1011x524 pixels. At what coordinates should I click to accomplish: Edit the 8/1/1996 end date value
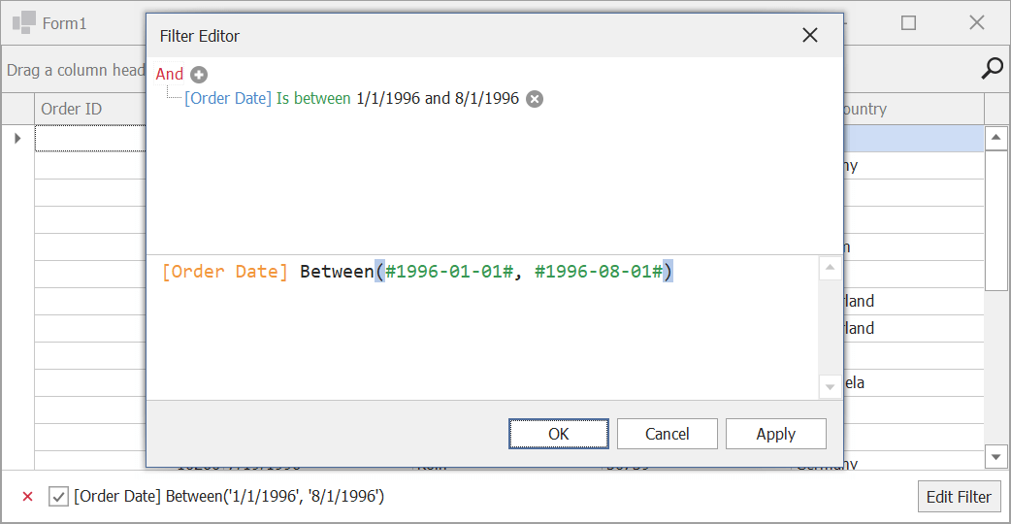(x=487, y=98)
